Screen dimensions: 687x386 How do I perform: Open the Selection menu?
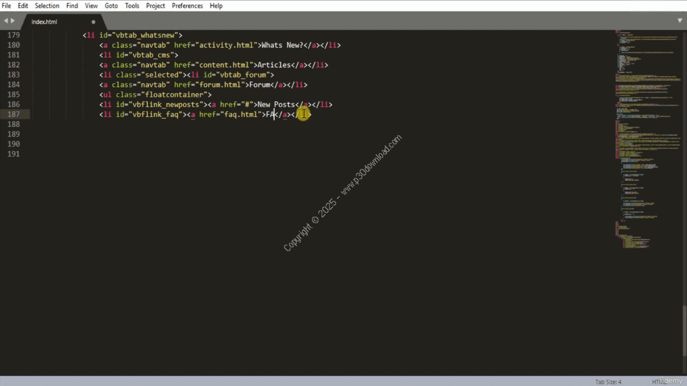(47, 6)
